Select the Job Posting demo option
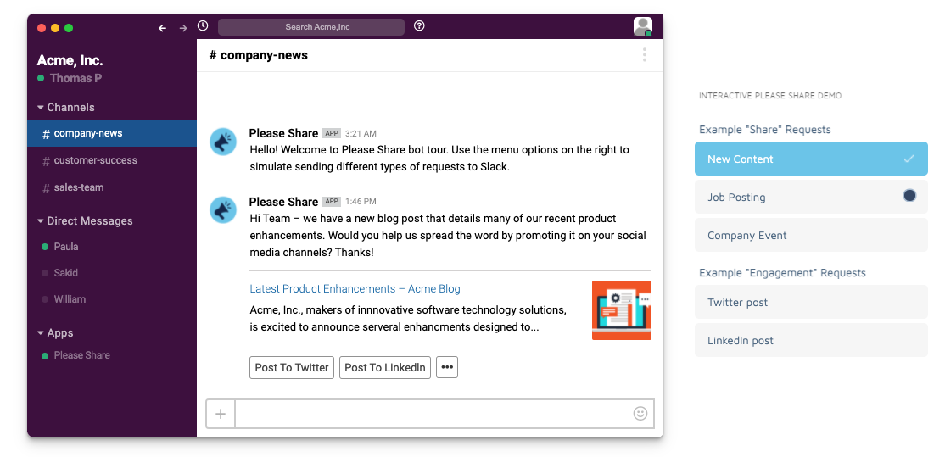 tap(811, 197)
